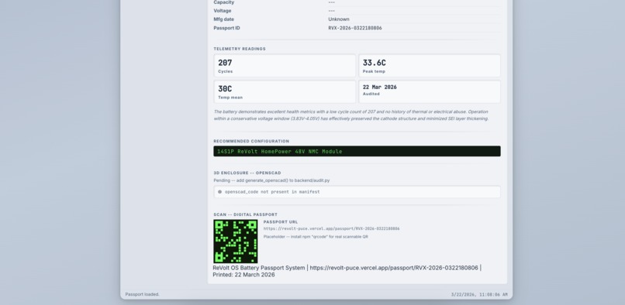The width and height of the screenshot is (625, 305).
Task: Click the 'Placeholder -- install npm qrcode' note
Action: (x=316, y=237)
